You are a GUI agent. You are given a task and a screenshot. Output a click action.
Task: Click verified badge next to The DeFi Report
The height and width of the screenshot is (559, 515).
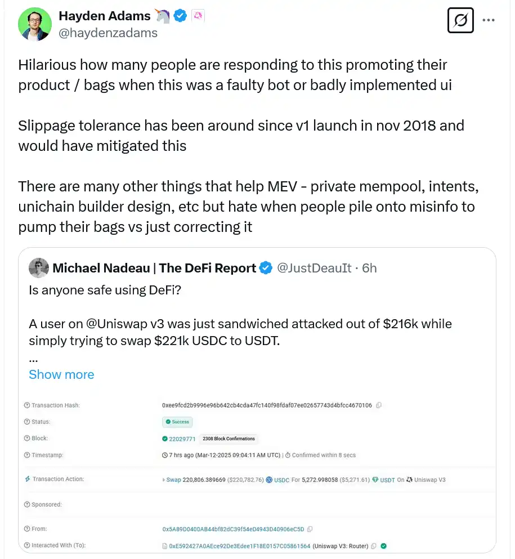tap(266, 269)
